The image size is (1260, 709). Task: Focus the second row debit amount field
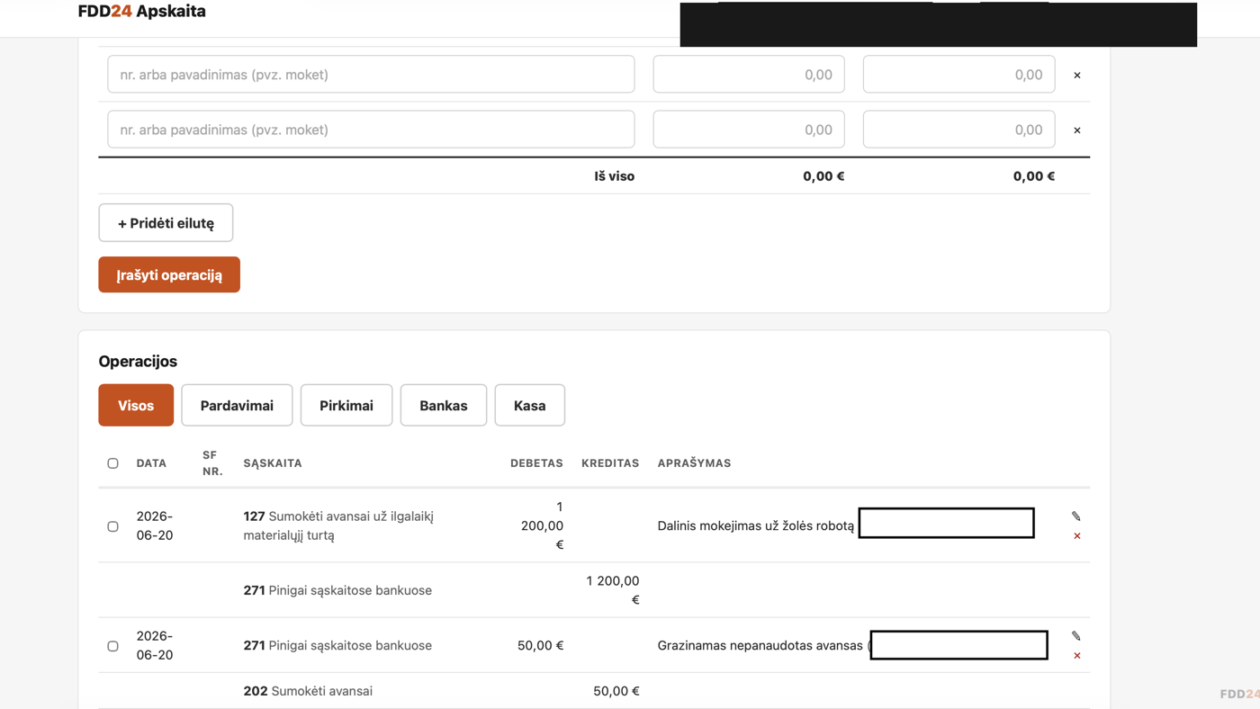[x=749, y=130]
